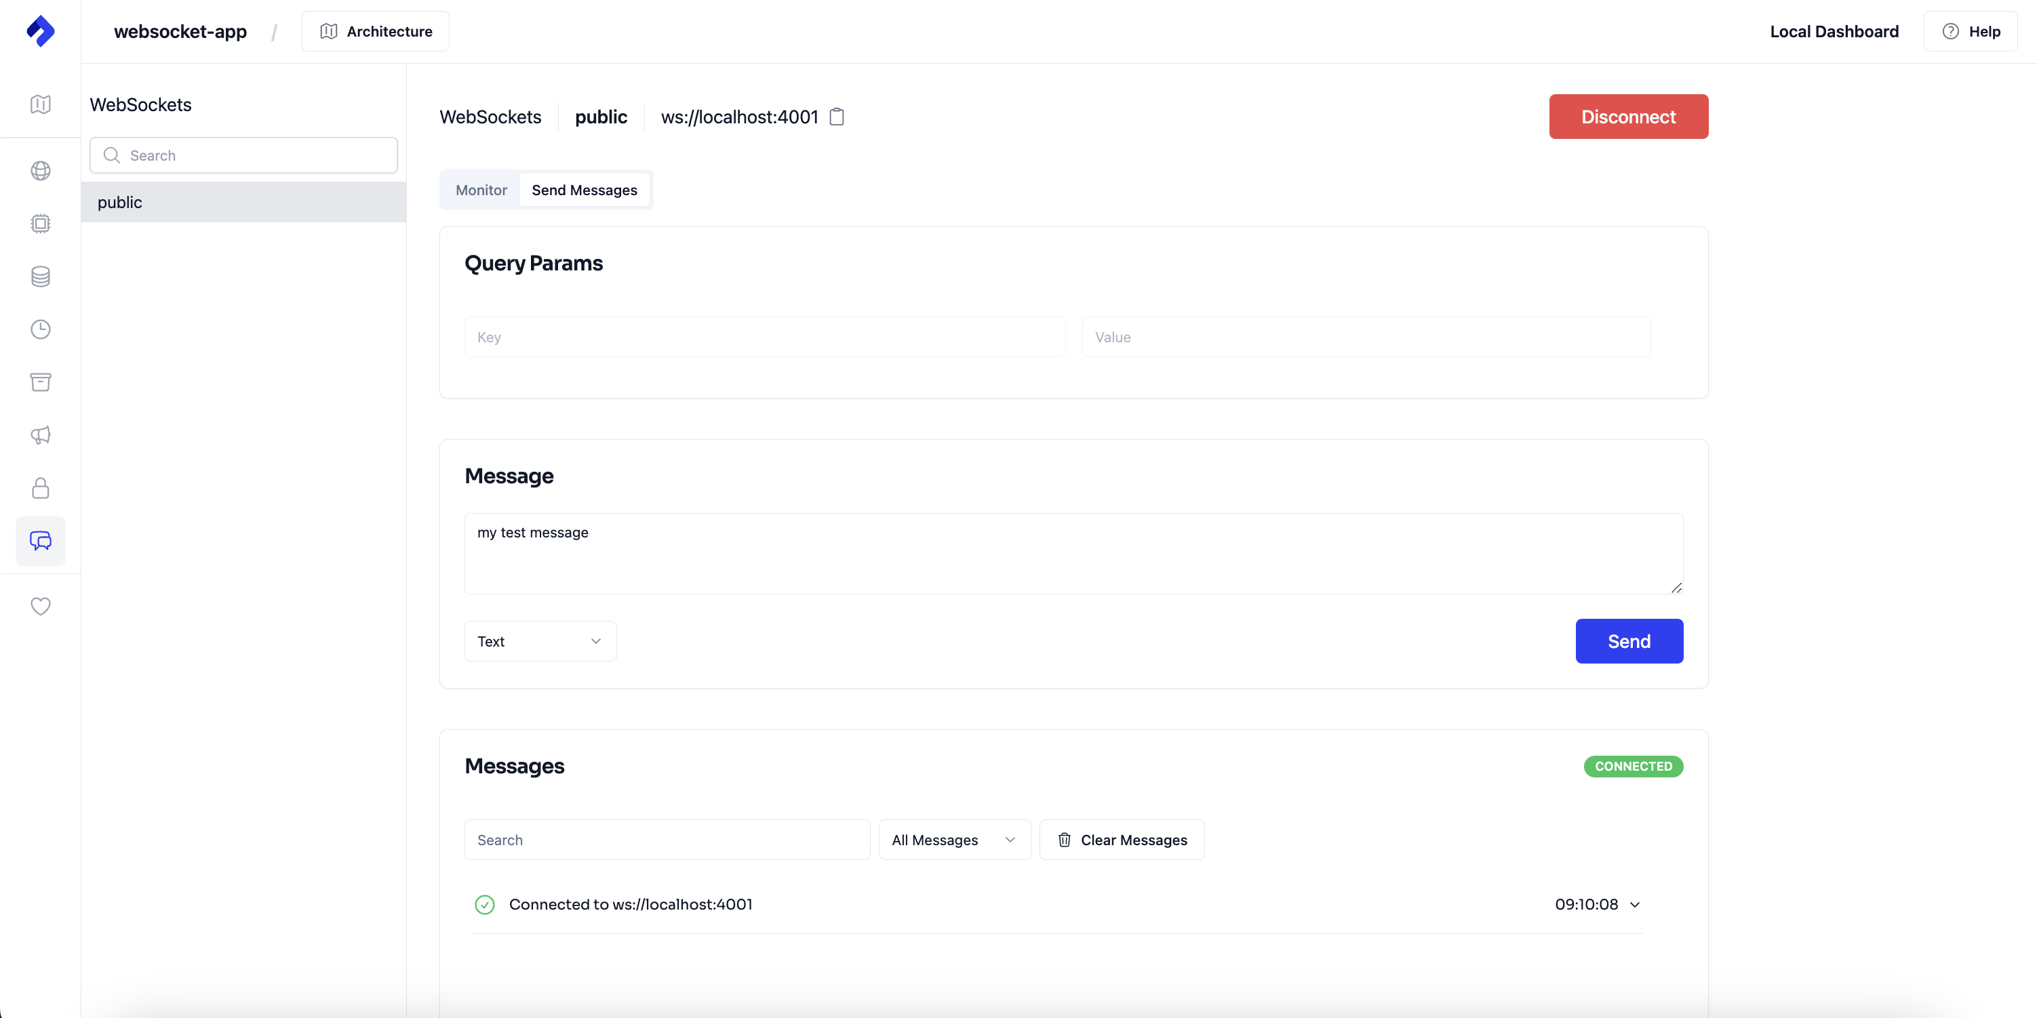Click the lock/security icon in sidebar
Viewport: 2037px width, 1018px height.
(x=40, y=488)
